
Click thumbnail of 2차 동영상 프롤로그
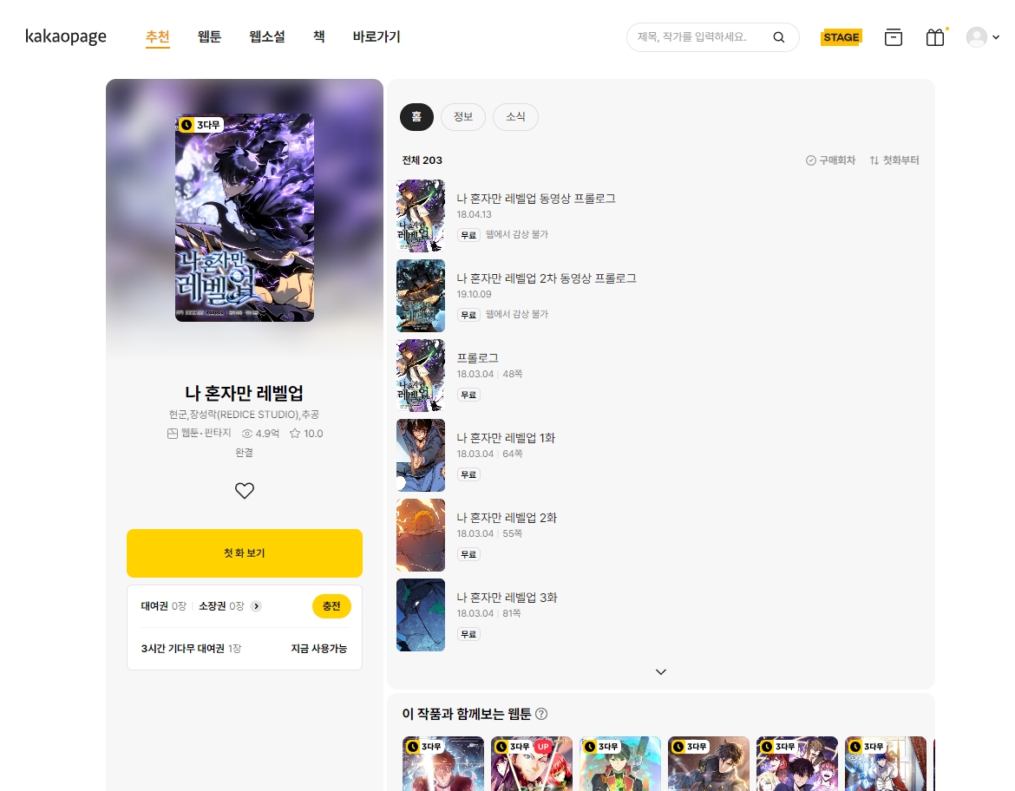tap(421, 296)
